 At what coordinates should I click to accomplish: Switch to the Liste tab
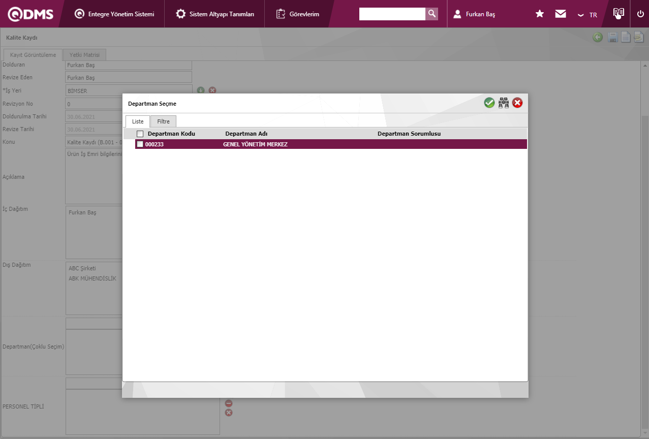pos(138,121)
